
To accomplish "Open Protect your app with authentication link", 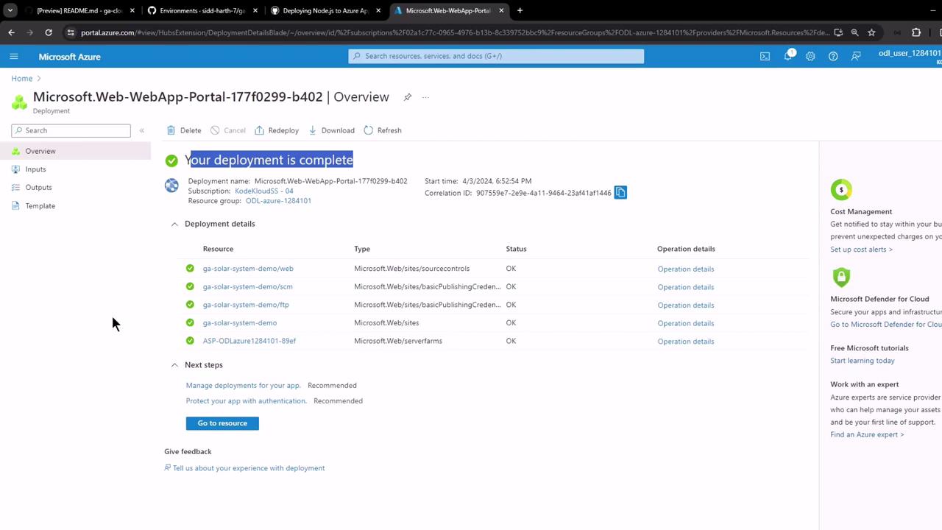I will [x=247, y=401].
